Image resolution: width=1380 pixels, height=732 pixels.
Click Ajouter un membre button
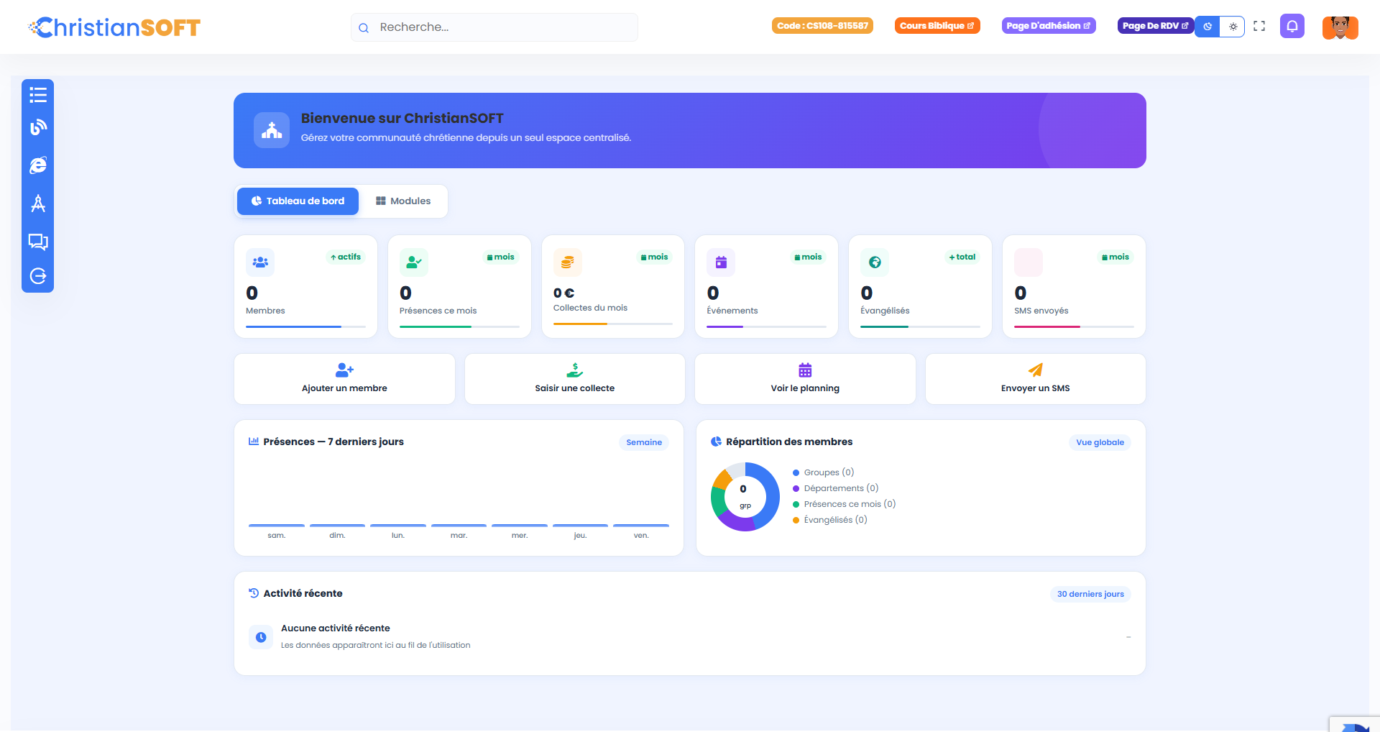click(344, 379)
